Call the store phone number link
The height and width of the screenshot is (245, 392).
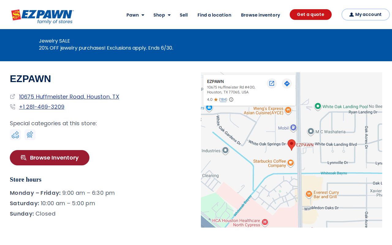42,107
